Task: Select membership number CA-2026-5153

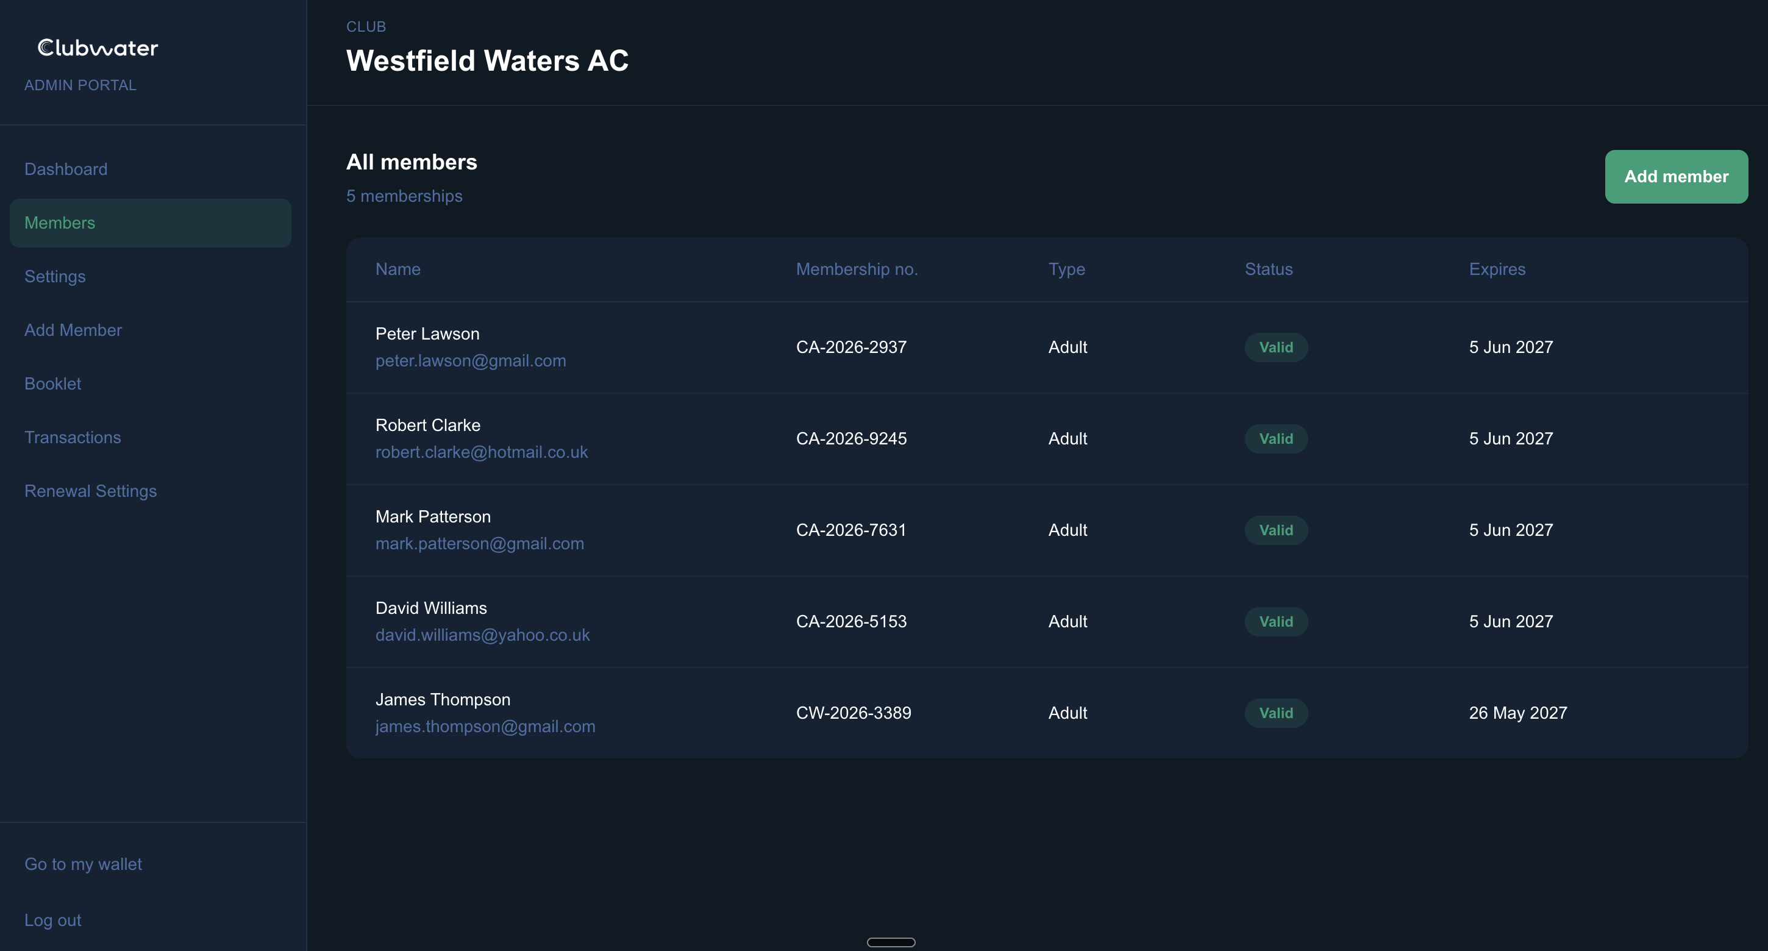Action: 851,622
